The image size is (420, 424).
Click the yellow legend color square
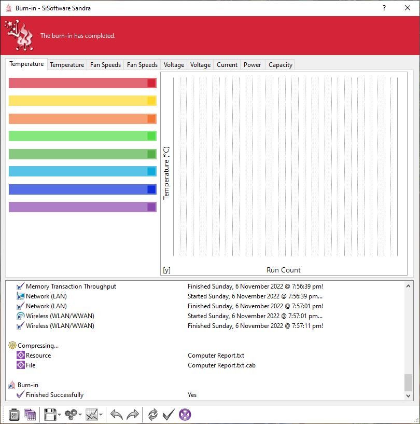tap(151, 101)
